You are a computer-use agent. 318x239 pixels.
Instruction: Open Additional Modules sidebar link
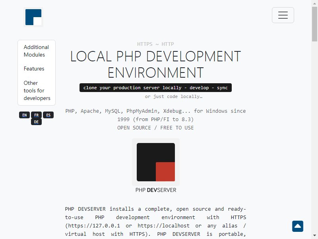[x=36, y=51]
